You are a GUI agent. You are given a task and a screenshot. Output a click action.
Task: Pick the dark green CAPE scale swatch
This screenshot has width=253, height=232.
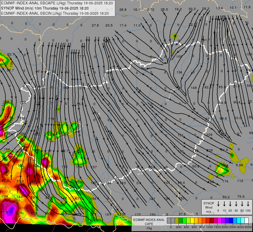[x=181, y=221]
